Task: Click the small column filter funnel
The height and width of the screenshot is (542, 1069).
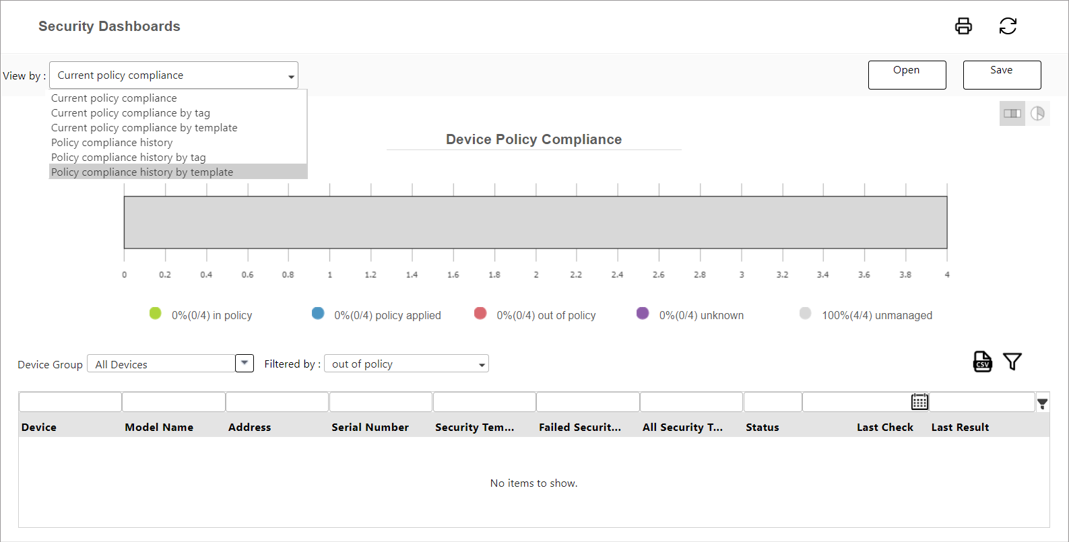Action: pyautogui.click(x=1042, y=403)
